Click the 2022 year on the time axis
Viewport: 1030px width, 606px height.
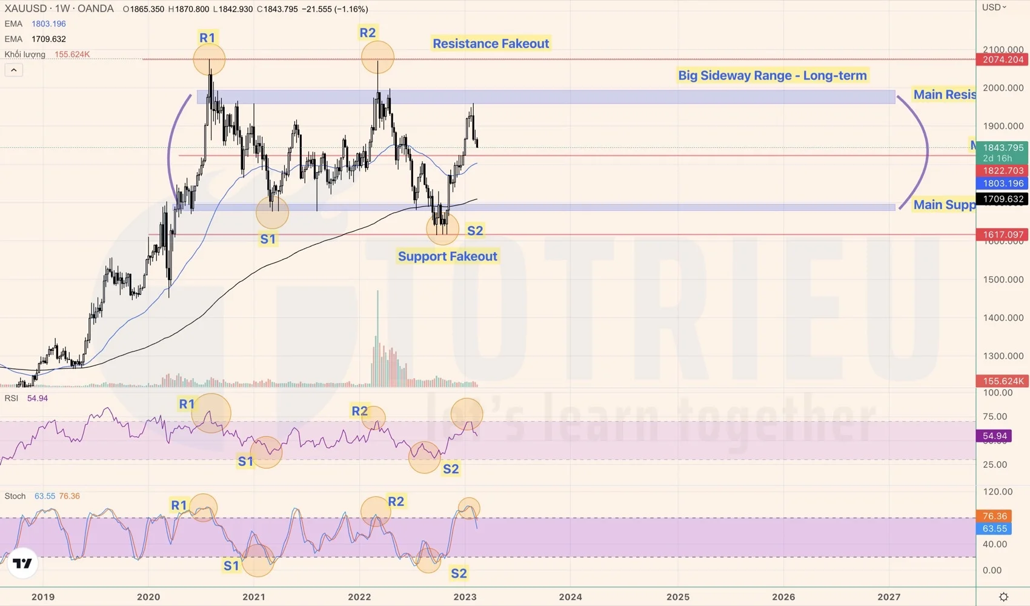[x=359, y=596]
